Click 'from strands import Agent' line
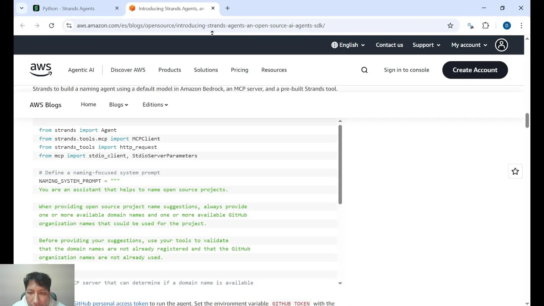This screenshot has height=306, width=544. [78, 130]
